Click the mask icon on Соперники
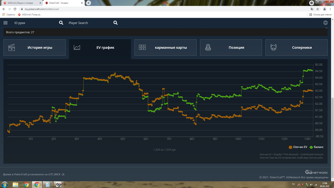Screen dimensions: 334x188 tap(273, 47)
